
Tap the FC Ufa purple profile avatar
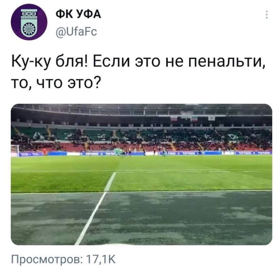click(x=29, y=22)
